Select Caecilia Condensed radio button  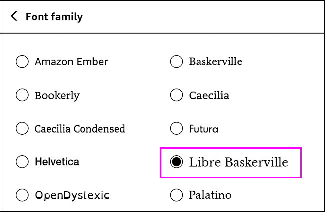22,129
